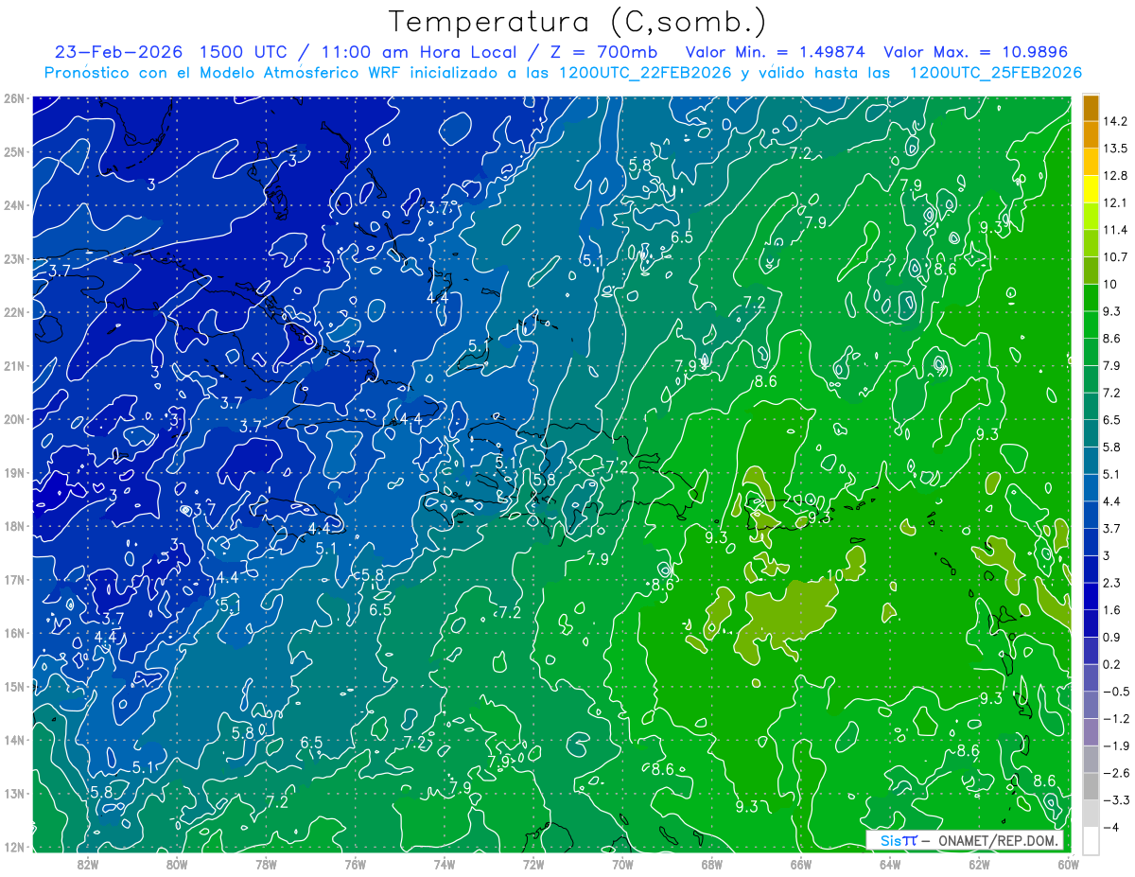Click the "74W" longitude axis label
The width and height of the screenshot is (1135, 877).
tap(444, 865)
